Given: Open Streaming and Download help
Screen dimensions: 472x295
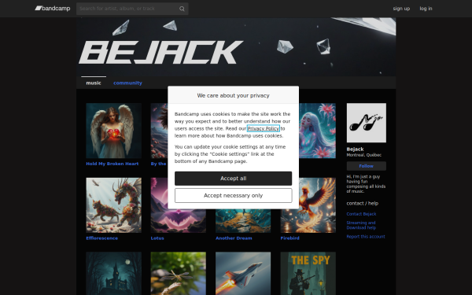Looking at the screenshot, I should (361, 225).
